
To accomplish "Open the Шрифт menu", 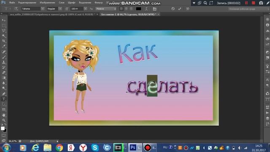I will [71, 3].
